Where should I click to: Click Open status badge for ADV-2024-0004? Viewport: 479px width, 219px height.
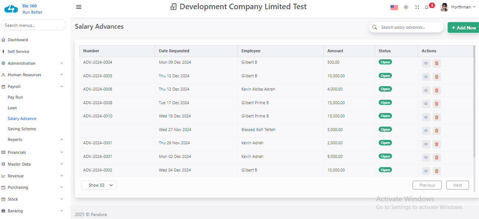coord(385,62)
